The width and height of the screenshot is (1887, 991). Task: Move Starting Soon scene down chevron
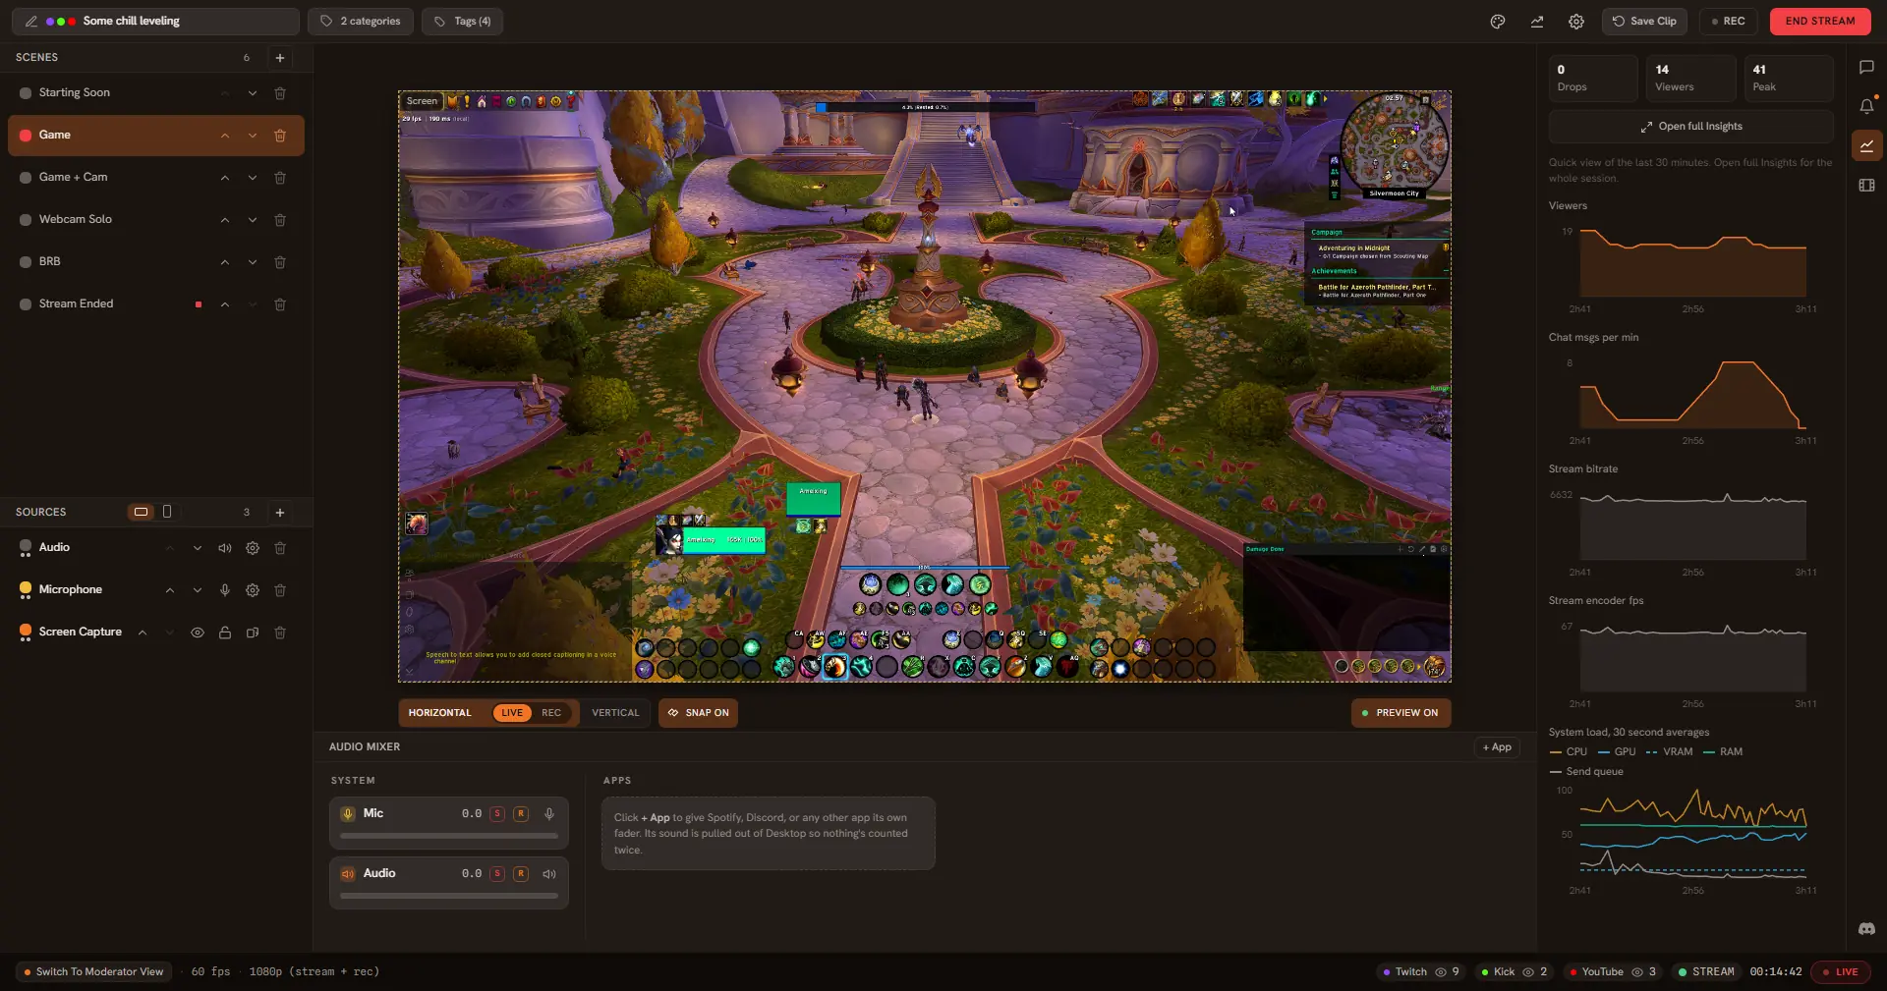pos(253,93)
